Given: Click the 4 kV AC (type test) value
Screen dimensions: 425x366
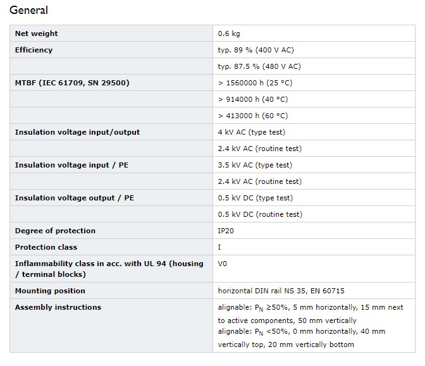Looking at the screenshot, I should 252,132.
